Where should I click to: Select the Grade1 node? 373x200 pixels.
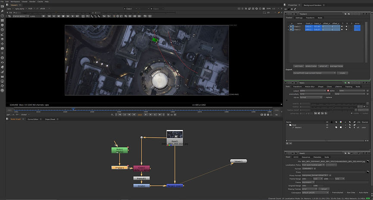[141, 186]
